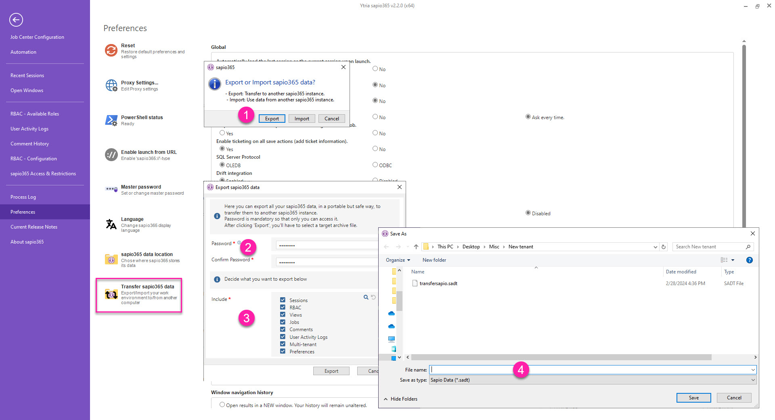Click Back arrow in Save As dialog
The width and height of the screenshot is (775, 420).
pyautogui.click(x=386, y=247)
